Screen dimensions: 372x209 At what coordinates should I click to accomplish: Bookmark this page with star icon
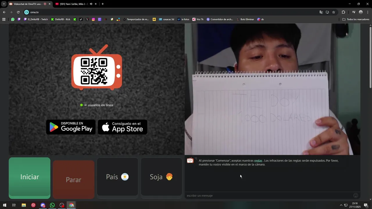[x=334, y=12]
